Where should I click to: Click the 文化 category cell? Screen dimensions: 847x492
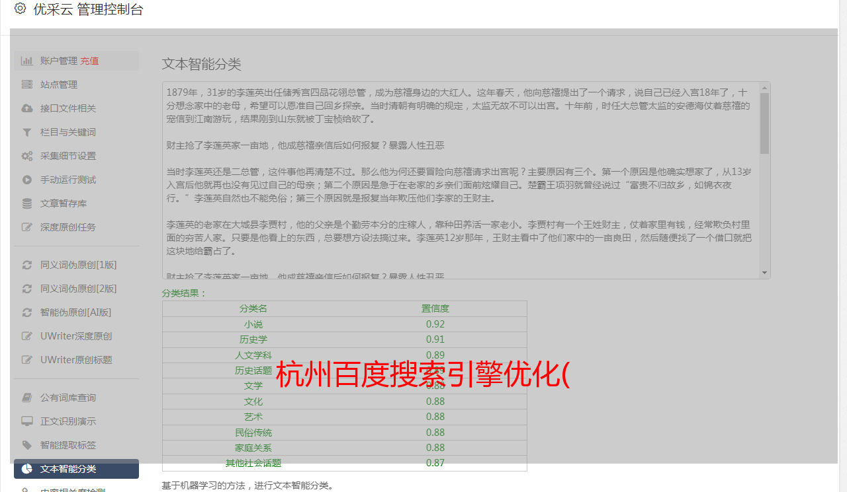tap(253, 402)
